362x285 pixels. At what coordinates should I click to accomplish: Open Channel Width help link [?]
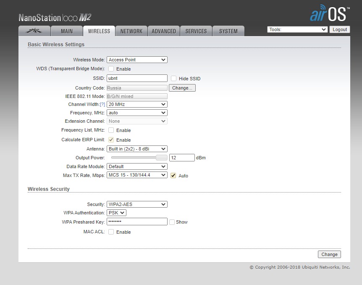click(x=102, y=105)
